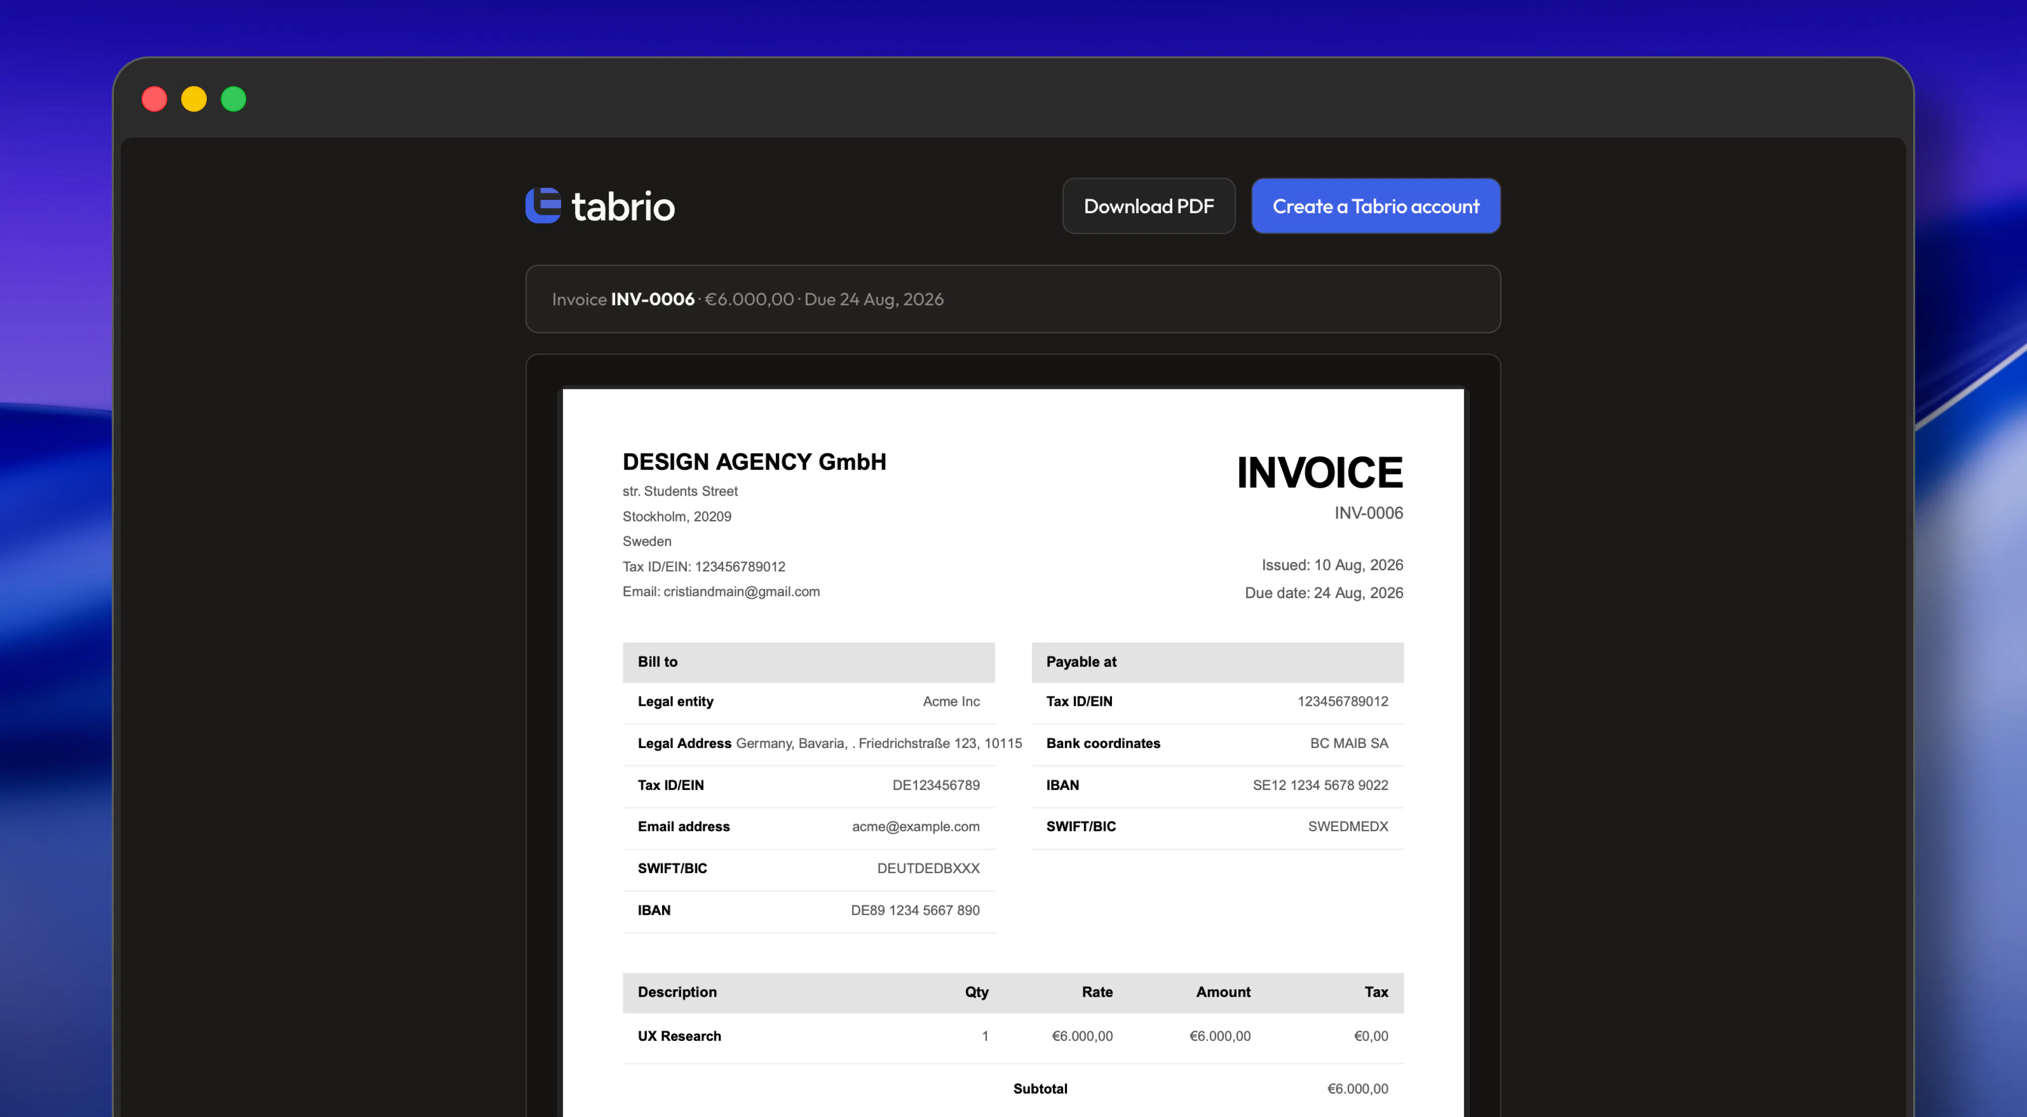Click the Download PDF button
Screen dimensions: 2027x1117
(x=1148, y=206)
